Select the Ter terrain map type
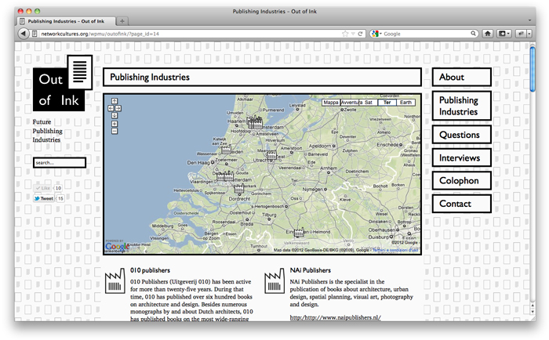 click(386, 103)
